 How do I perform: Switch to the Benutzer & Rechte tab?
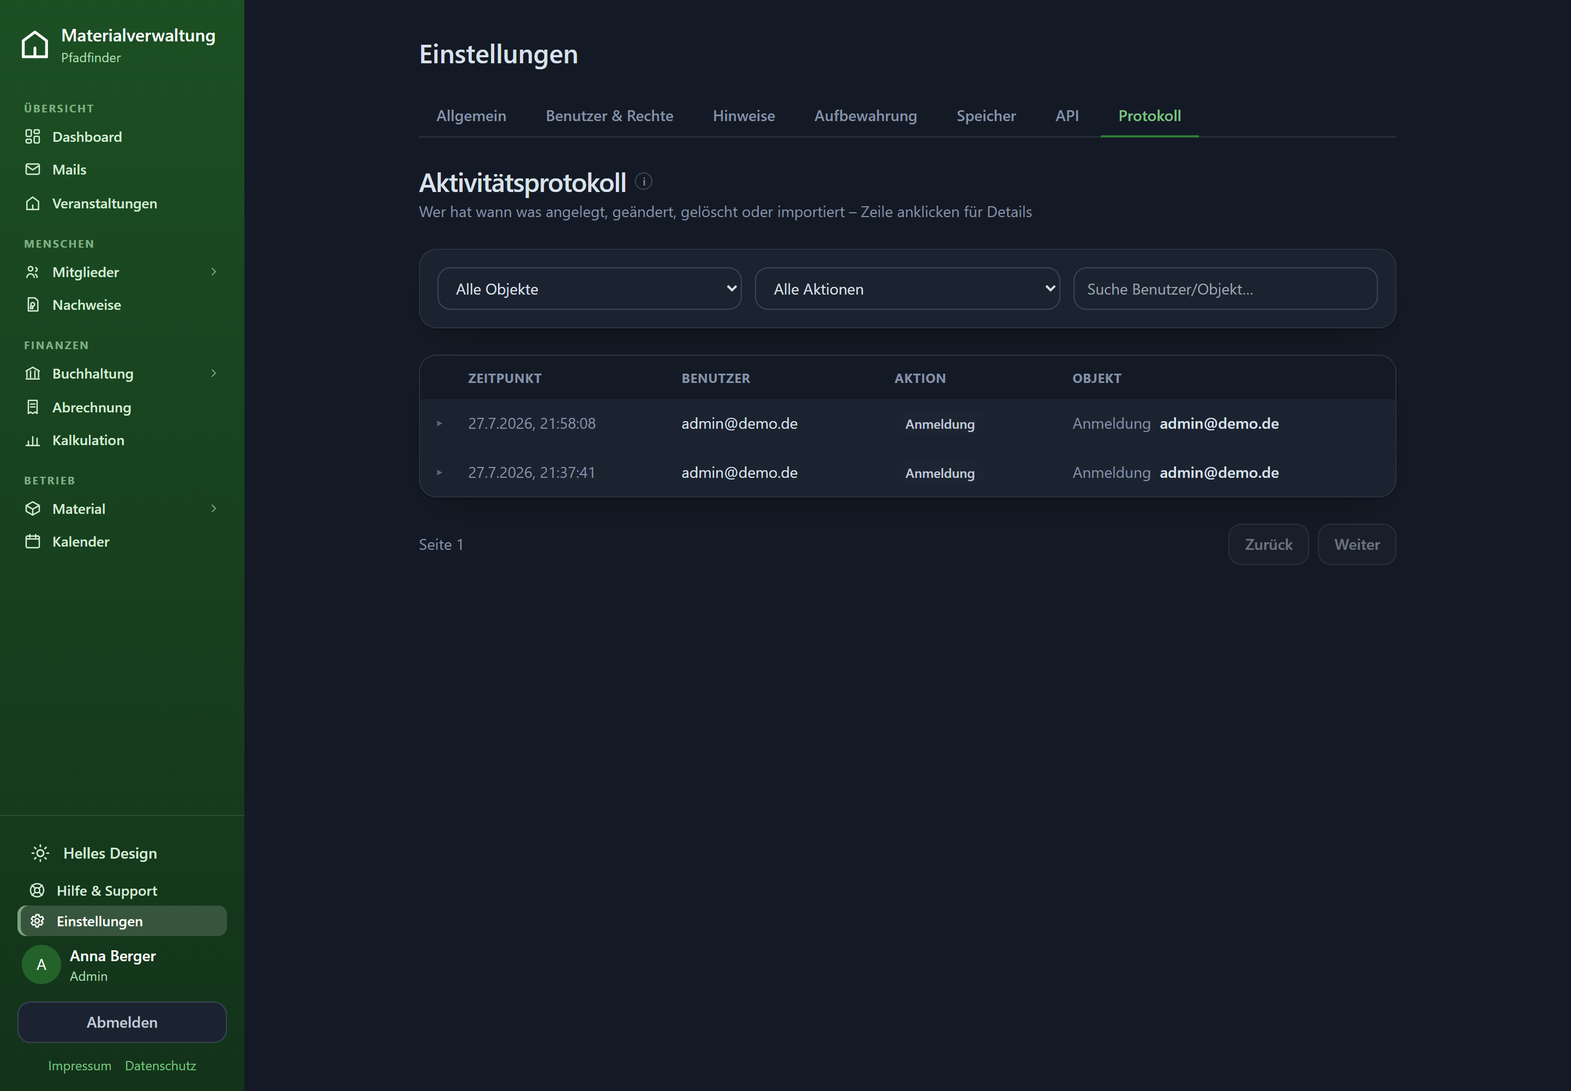(609, 116)
